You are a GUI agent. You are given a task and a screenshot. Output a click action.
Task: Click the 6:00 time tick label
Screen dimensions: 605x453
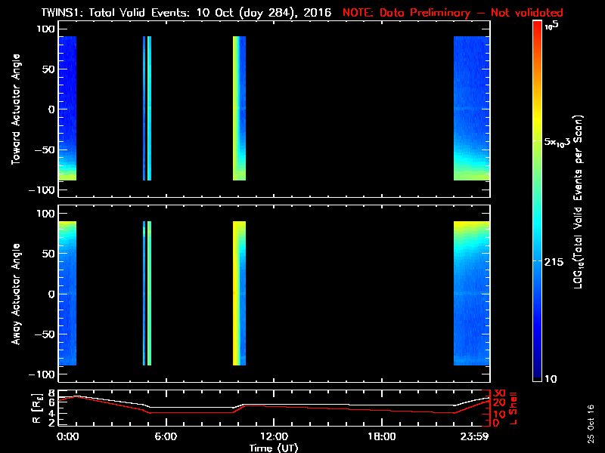point(166,437)
